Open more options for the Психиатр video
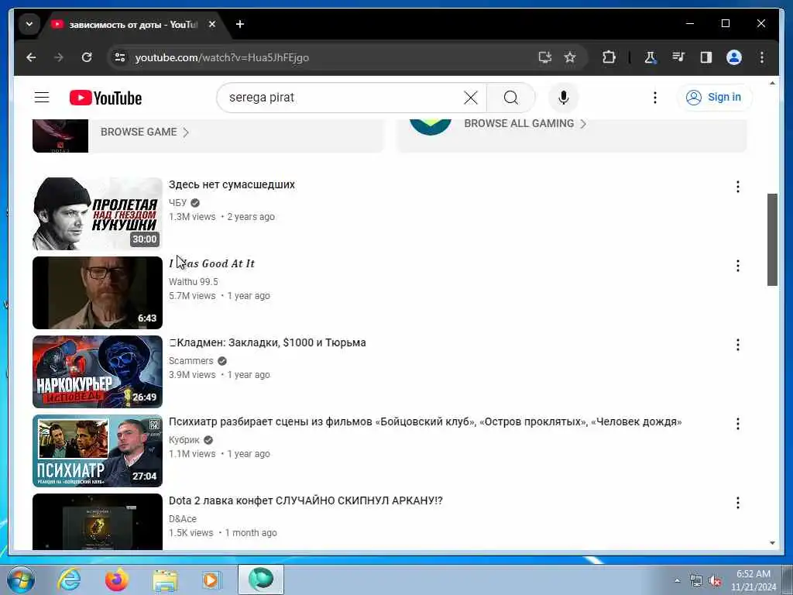Image resolution: width=793 pixels, height=595 pixels. click(737, 424)
